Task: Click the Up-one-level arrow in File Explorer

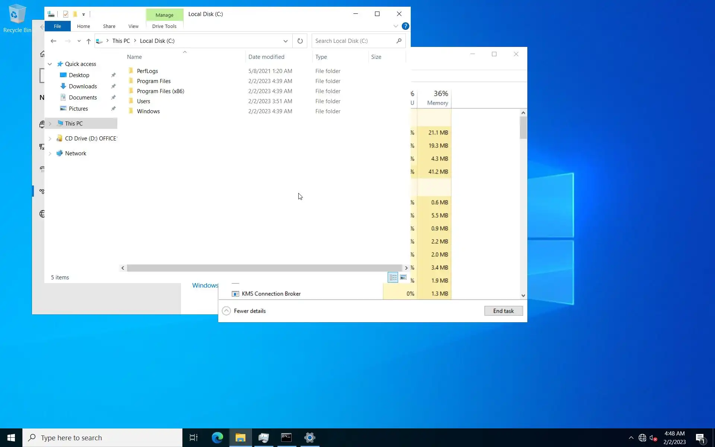Action: pyautogui.click(x=88, y=41)
